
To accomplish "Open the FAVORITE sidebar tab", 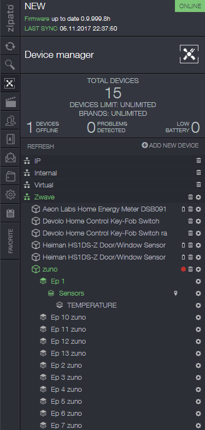I will (10, 241).
